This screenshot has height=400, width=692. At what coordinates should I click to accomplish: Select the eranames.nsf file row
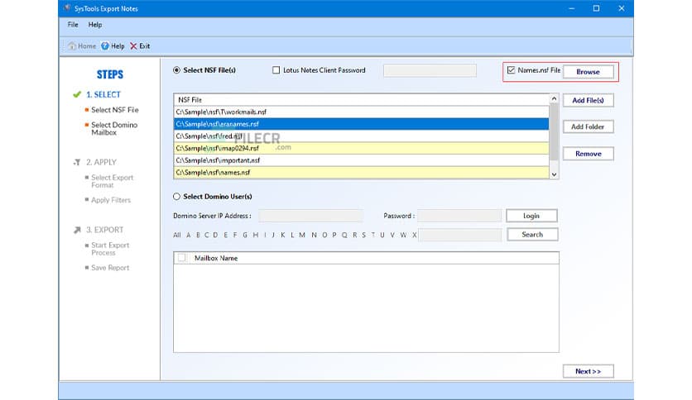coord(362,124)
